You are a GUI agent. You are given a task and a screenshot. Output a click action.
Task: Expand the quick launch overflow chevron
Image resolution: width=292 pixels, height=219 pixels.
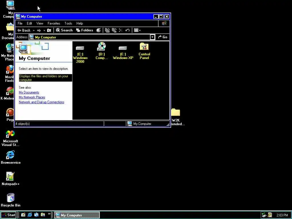(49, 214)
